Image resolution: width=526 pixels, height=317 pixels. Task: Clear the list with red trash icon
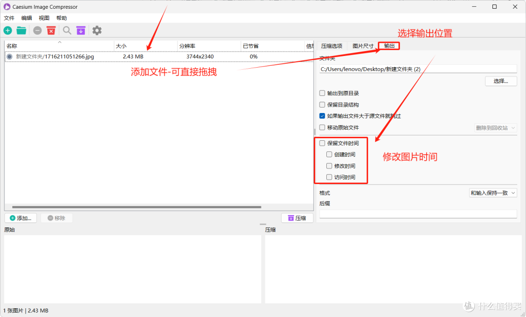(x=51, y=31)
